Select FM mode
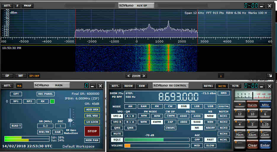The height and width of the screenshot is (152, 277). coord(157,106)
